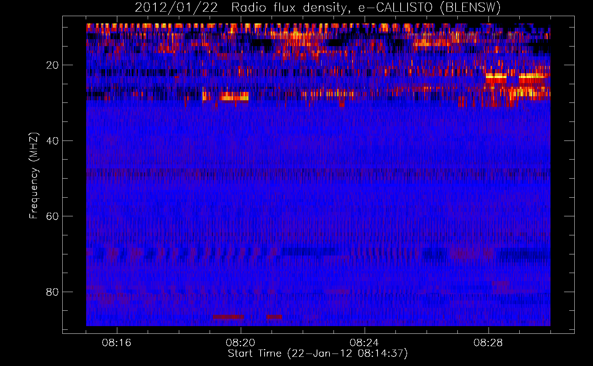The width and height of the screenshot is (593, 366).
Task: Click the 08:16 time tick label
Action: 117,343
